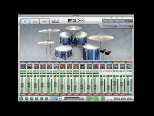Open the Floor Tom channel output selector

coord(43,94)
